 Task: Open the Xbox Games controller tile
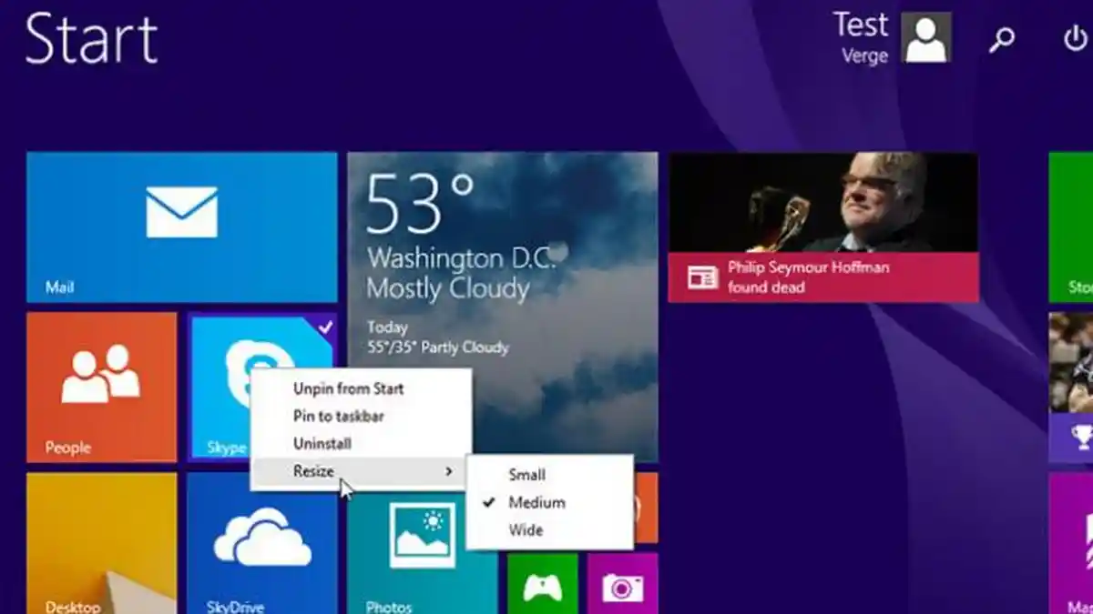542,583
